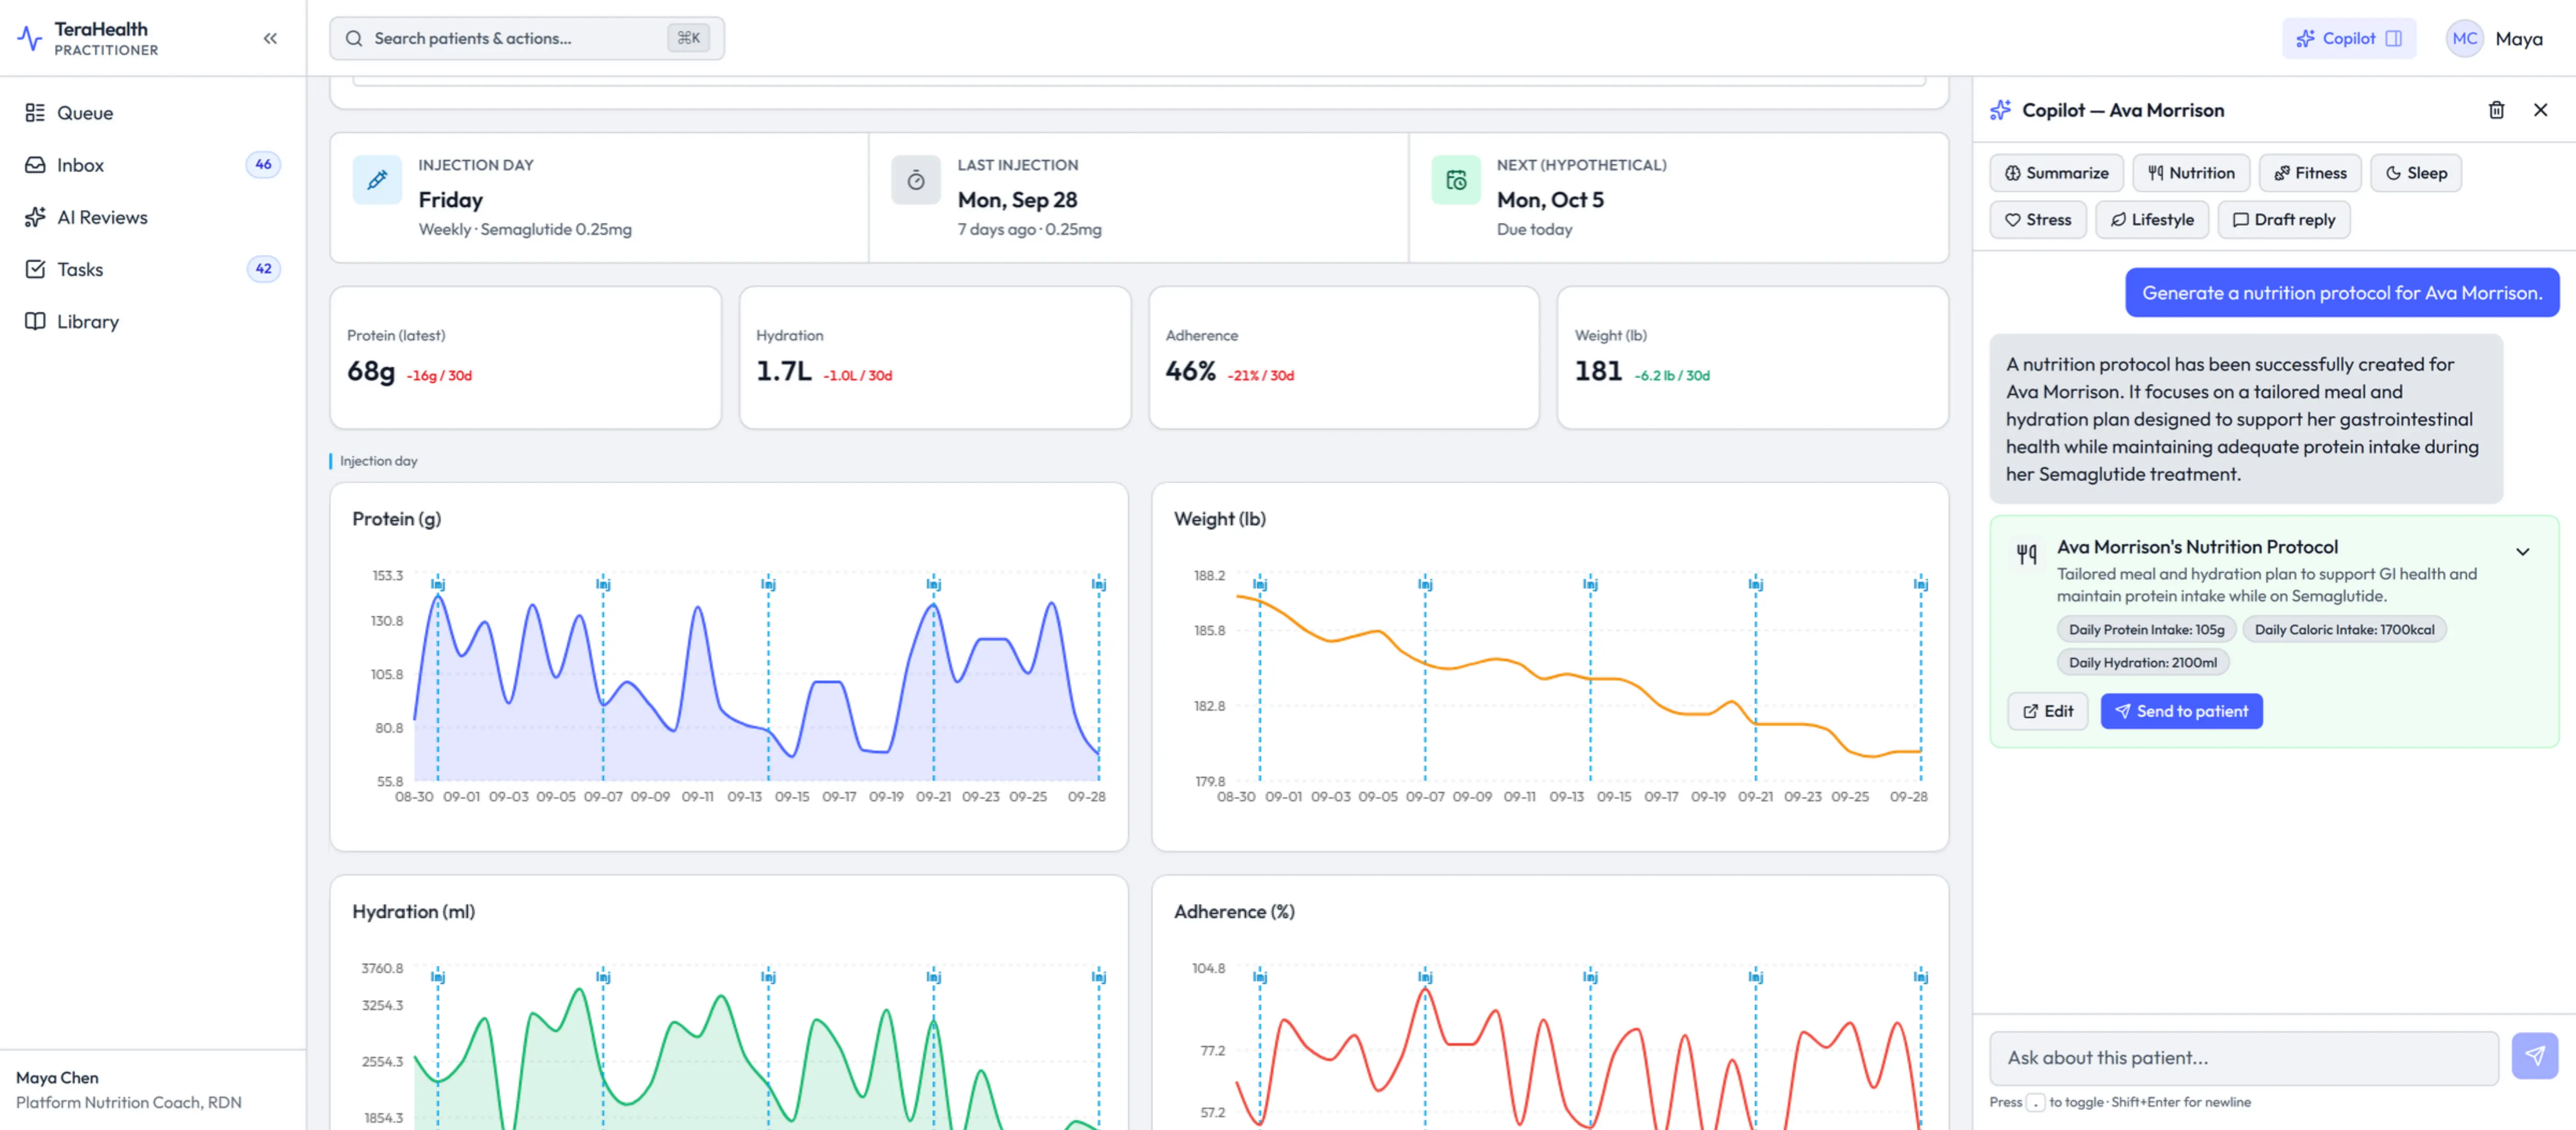Open the Protein (latest) 68g card
2576x1130 pixels.
[526, 358]
